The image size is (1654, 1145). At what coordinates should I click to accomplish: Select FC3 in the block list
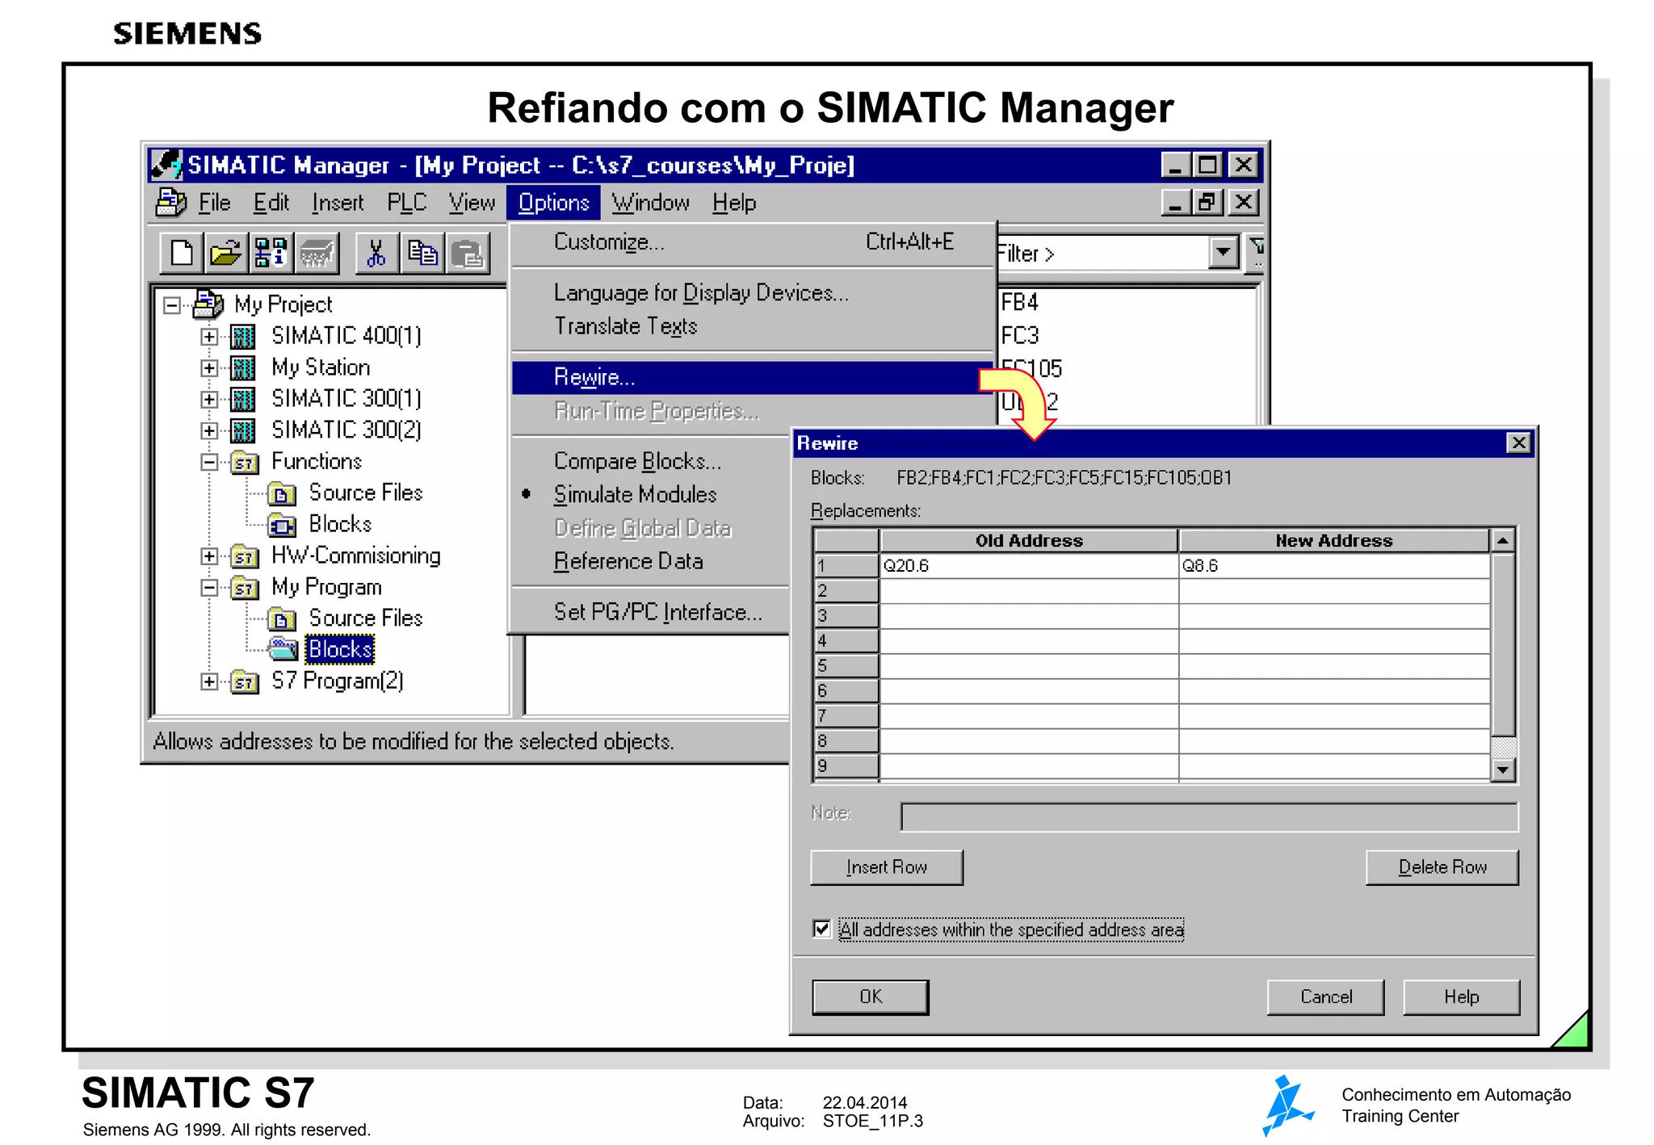pyautogui.click(x=1019, y=336)
